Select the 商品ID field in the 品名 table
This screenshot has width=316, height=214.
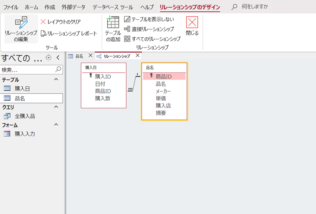coord(163,77)
